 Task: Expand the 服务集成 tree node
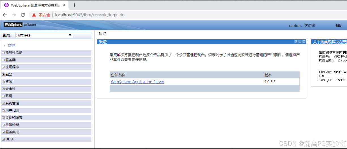3,132
